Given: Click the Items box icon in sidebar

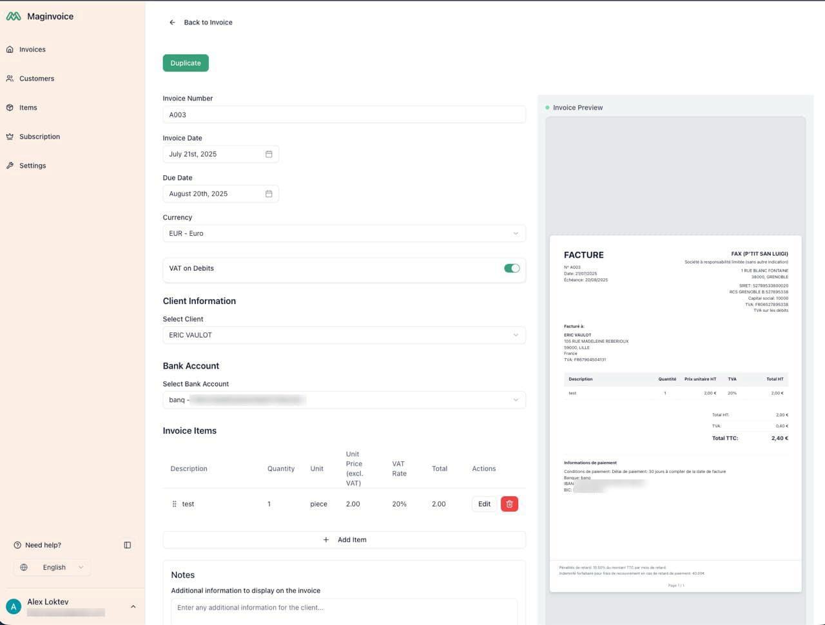Looking at the screenshot, I should click(x=10, y=108).
